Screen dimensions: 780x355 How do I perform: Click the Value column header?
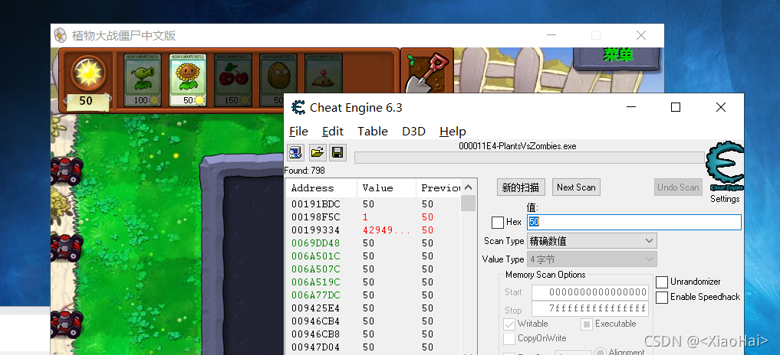point(387,188)
